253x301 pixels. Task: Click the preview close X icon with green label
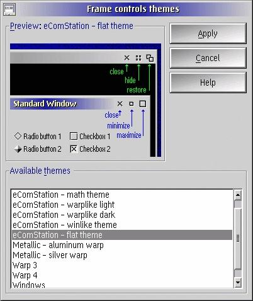click(126, 58)
